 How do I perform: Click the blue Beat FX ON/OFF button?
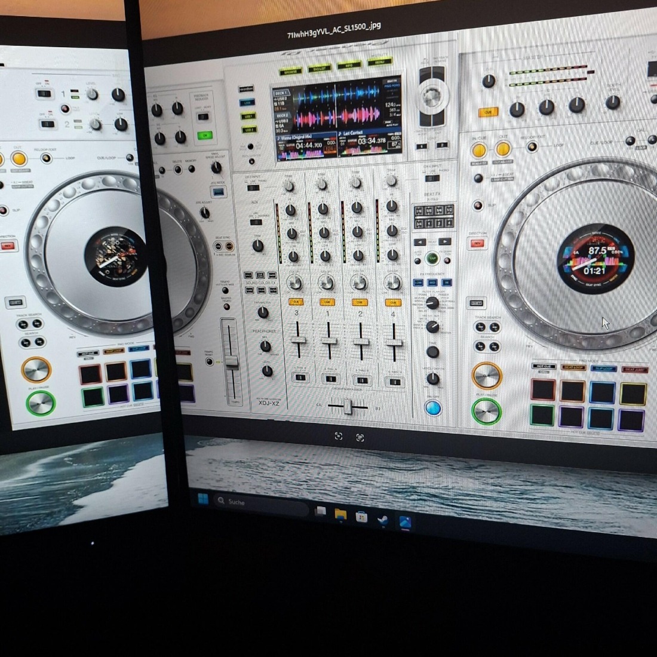(x=433, y=408)
